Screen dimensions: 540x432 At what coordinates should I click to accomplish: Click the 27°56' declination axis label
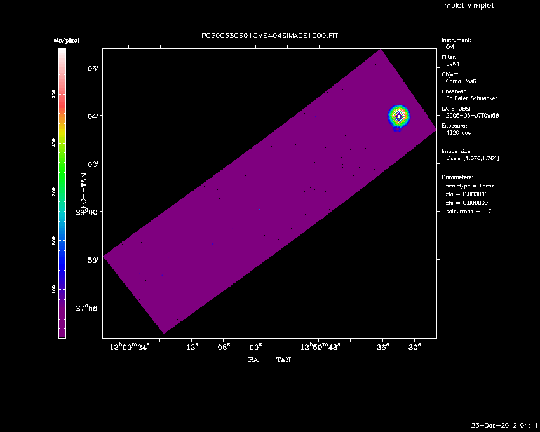[x=87, y=307]
